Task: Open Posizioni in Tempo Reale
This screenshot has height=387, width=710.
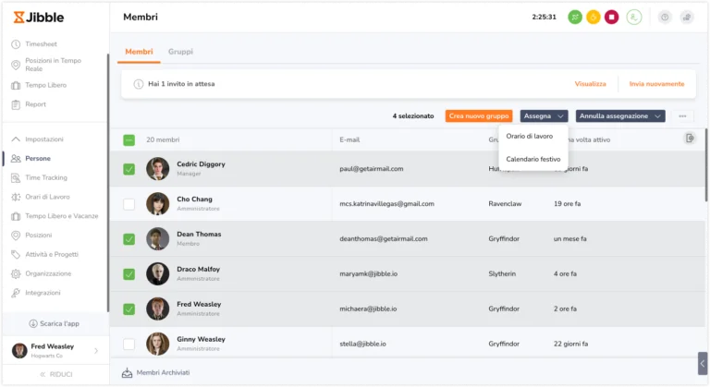Action: [53, 65]
